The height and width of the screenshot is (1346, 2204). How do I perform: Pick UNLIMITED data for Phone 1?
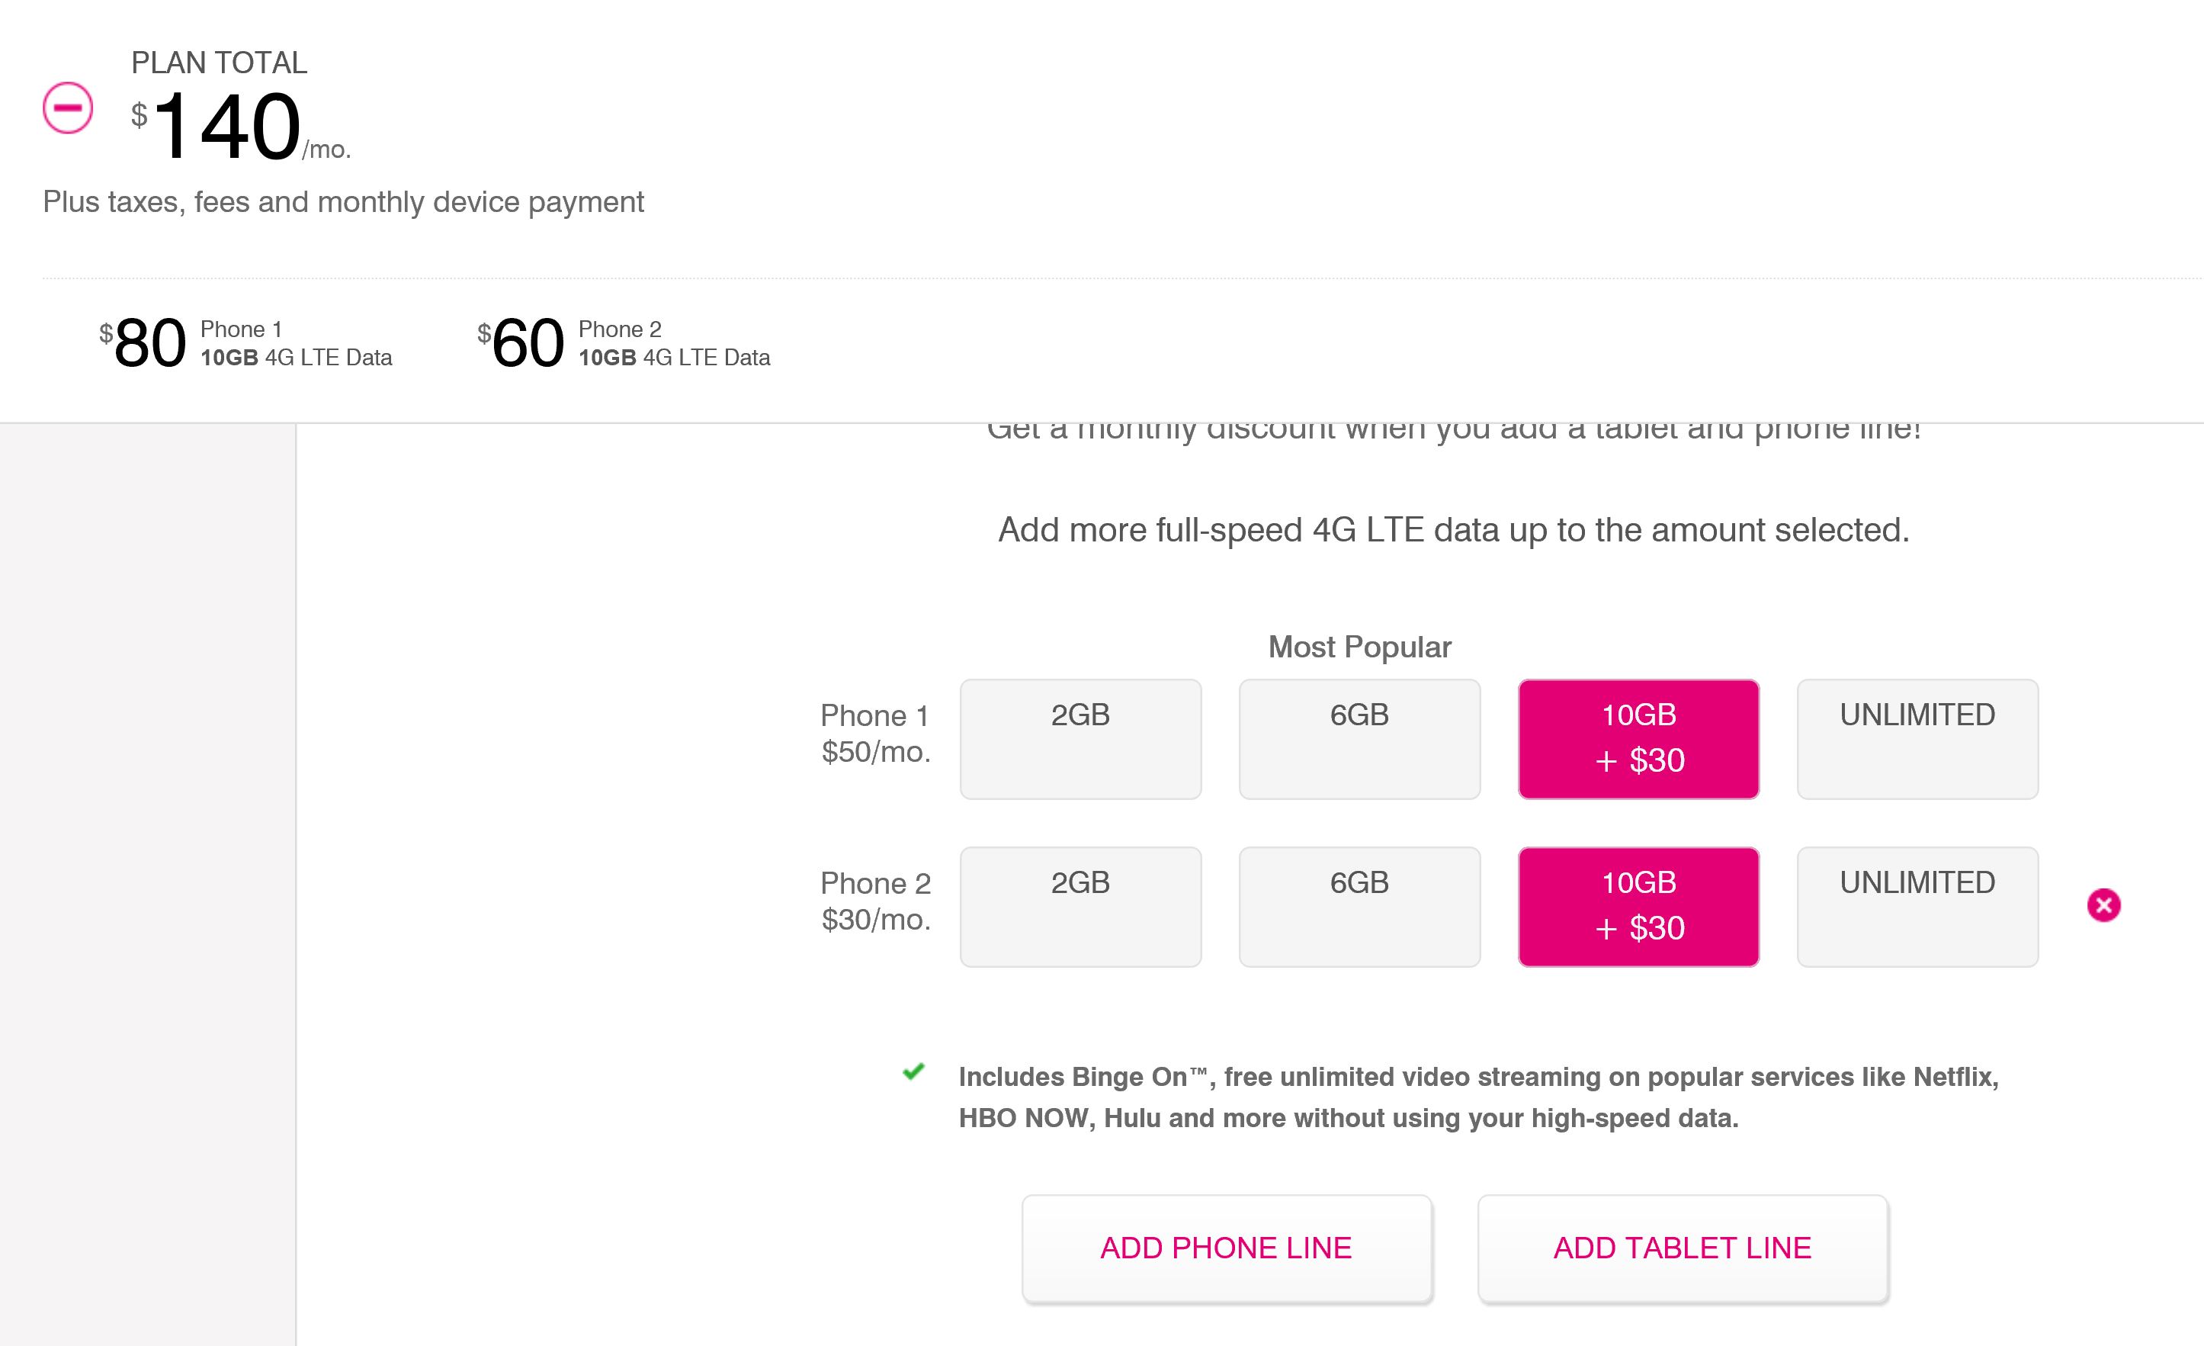pyautogui.click(x=1918, y=739)
